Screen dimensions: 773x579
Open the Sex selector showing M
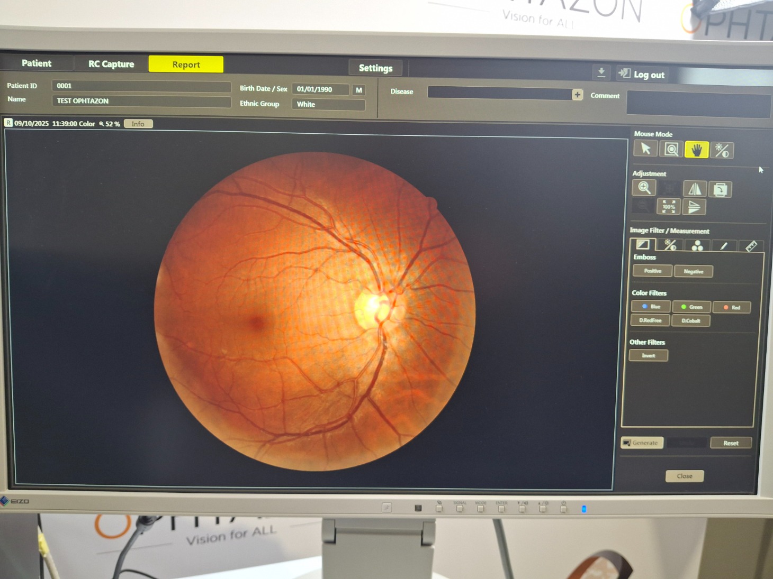click(x=359, y=90)
